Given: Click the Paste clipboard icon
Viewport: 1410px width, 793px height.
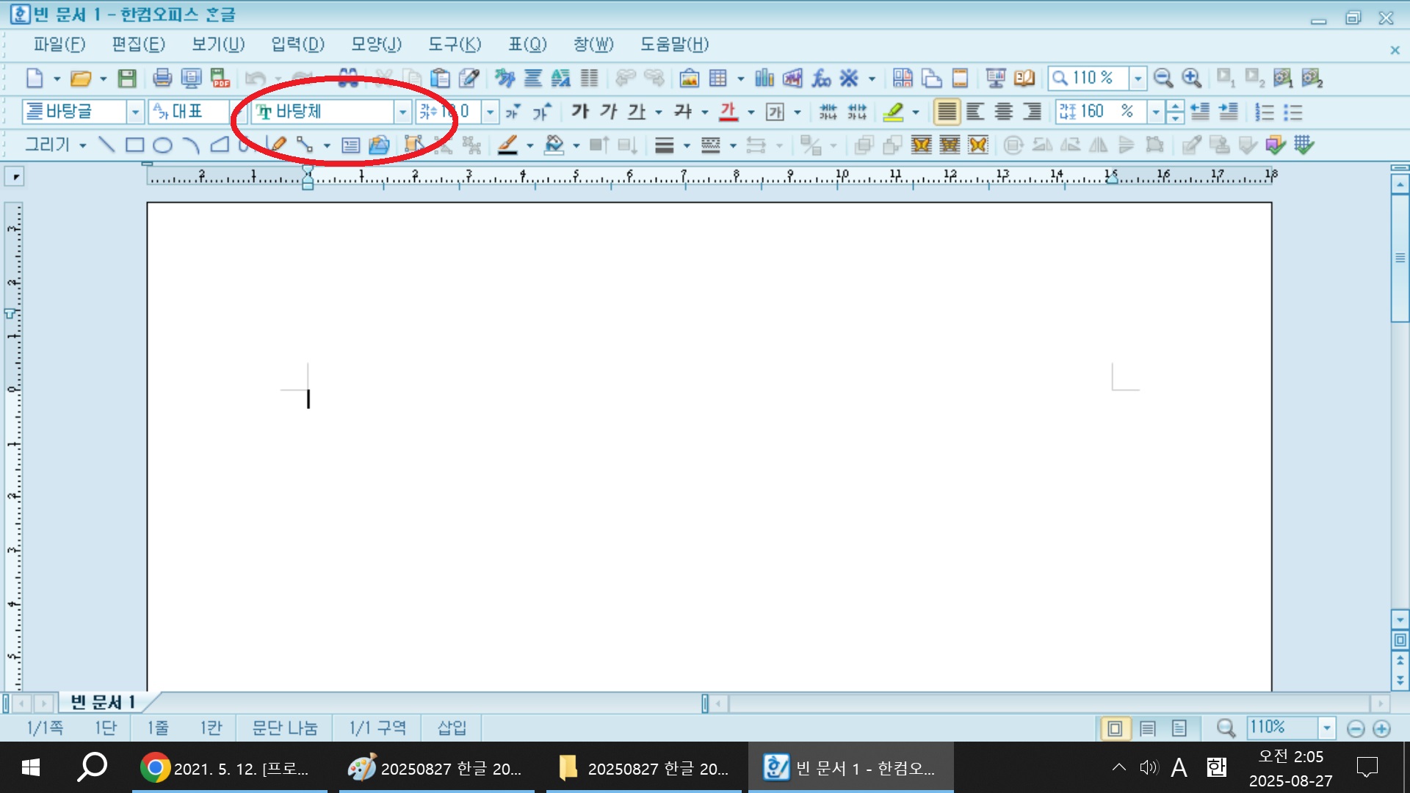Looking at the screenshot, I should point(440,78).
